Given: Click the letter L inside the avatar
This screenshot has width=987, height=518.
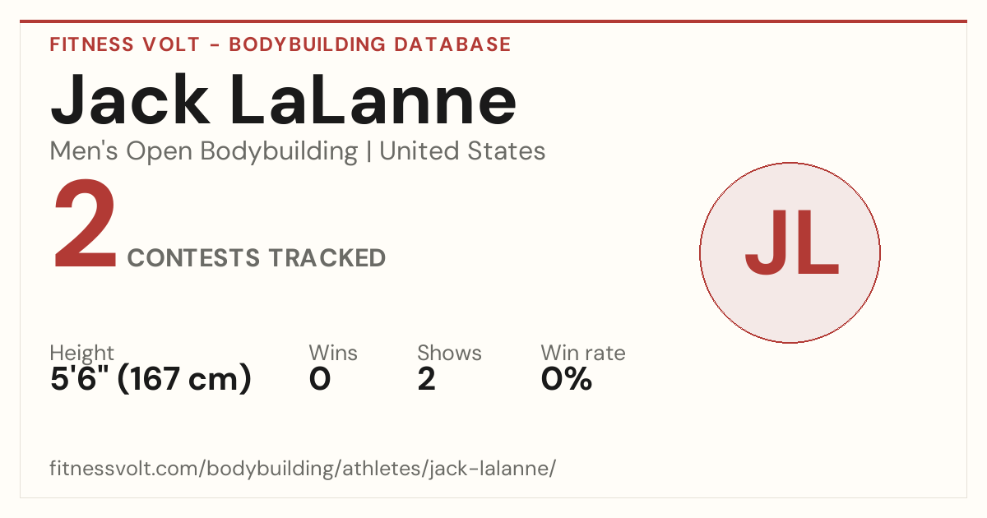Looking at the screenshot, I should point(818,244).
